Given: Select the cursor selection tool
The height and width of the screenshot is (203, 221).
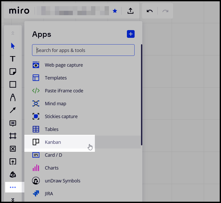Looking at the screenshot, I should [x=13, y=46].
